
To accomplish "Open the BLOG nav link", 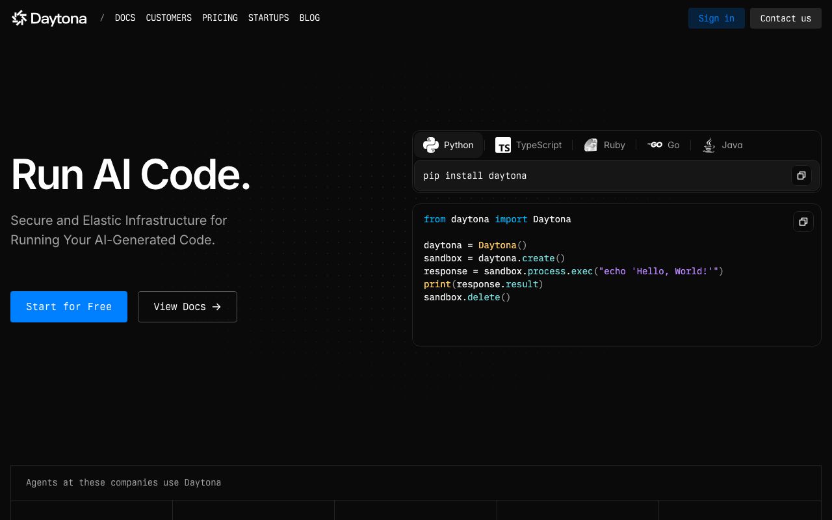I will tap(309, 18).
